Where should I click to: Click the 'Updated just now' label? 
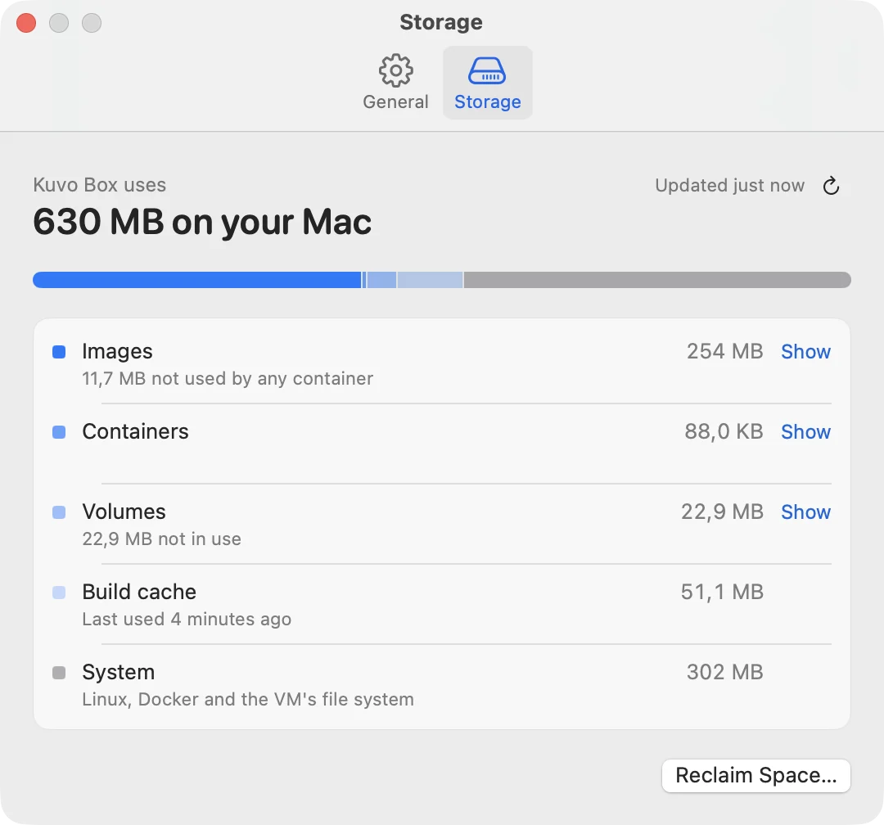[x=729, y=186]
